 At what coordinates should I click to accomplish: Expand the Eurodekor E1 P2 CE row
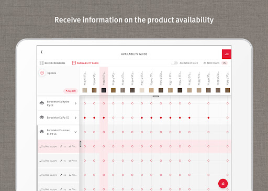point(75,118)
